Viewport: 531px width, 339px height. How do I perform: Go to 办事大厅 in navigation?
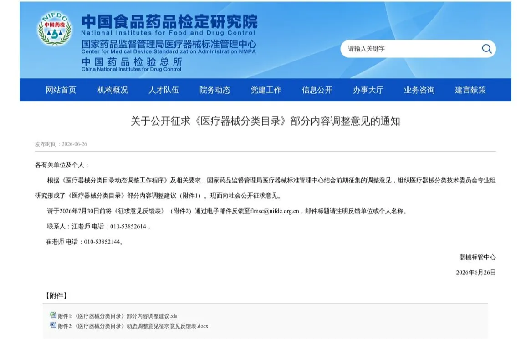(x=368, y=90)
